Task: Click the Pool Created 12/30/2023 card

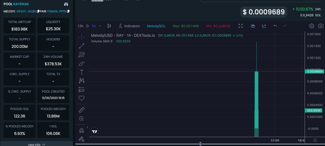Action: pos(53,95)
